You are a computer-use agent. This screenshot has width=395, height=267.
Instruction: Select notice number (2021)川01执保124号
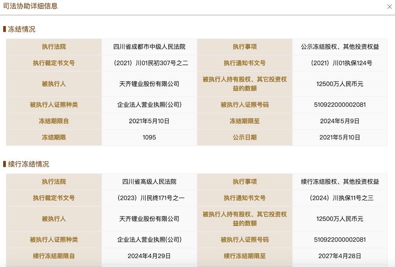(x=340, y=63)
